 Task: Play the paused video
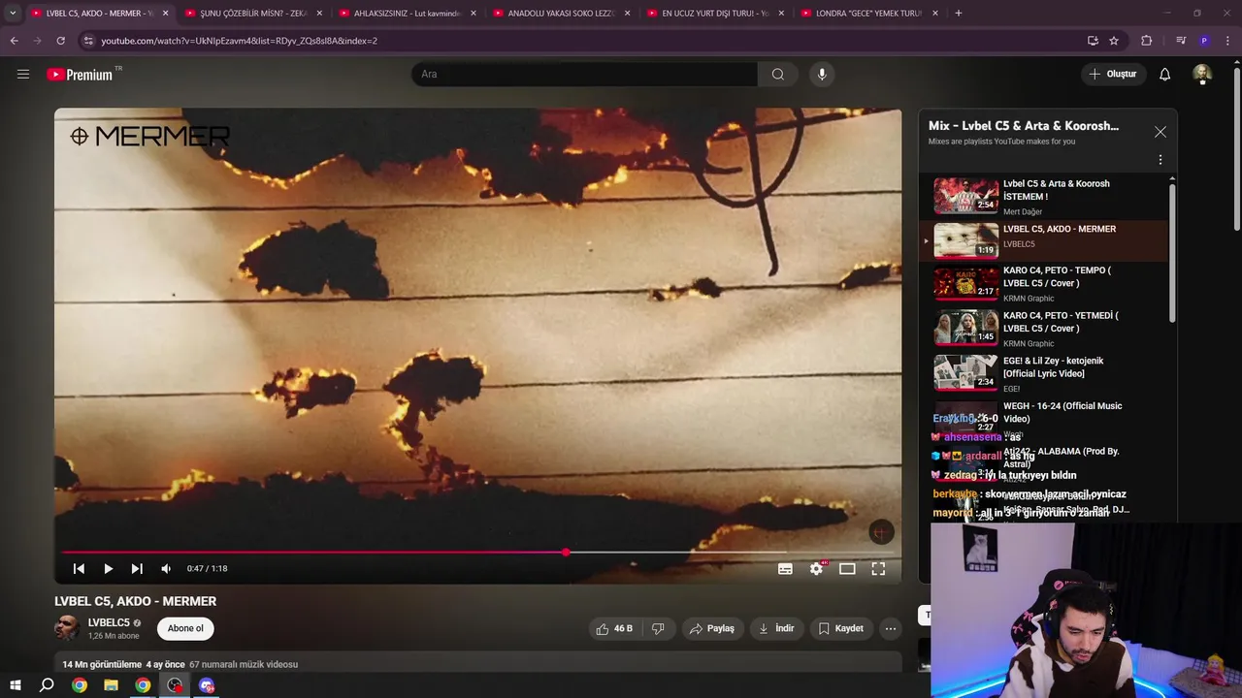[108, 569]
